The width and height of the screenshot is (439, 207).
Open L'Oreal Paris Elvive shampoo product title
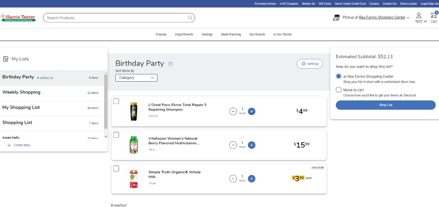click(x=177, y=107)
